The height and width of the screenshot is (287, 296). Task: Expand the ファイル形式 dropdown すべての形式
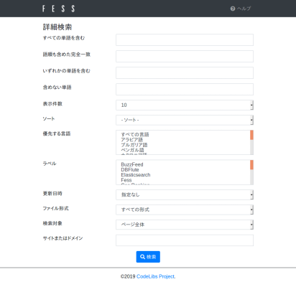pyautogui.click(x=185, y=210)
